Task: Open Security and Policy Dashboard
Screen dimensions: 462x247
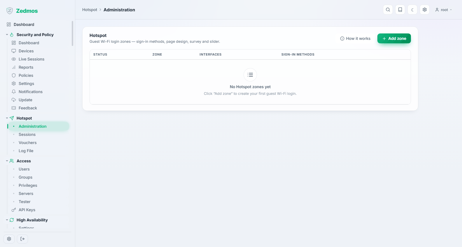Action: (x=39, y=43)
